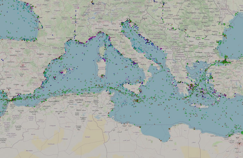Click the Budapest city label
This screenshot has height=158, width=243.
(x=163, y=3)
